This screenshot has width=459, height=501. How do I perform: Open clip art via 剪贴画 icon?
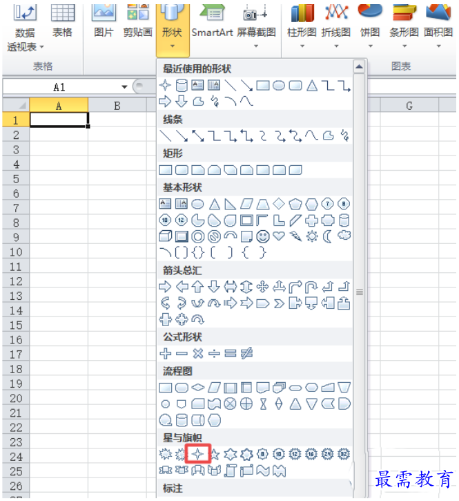(x=138, y=21)
